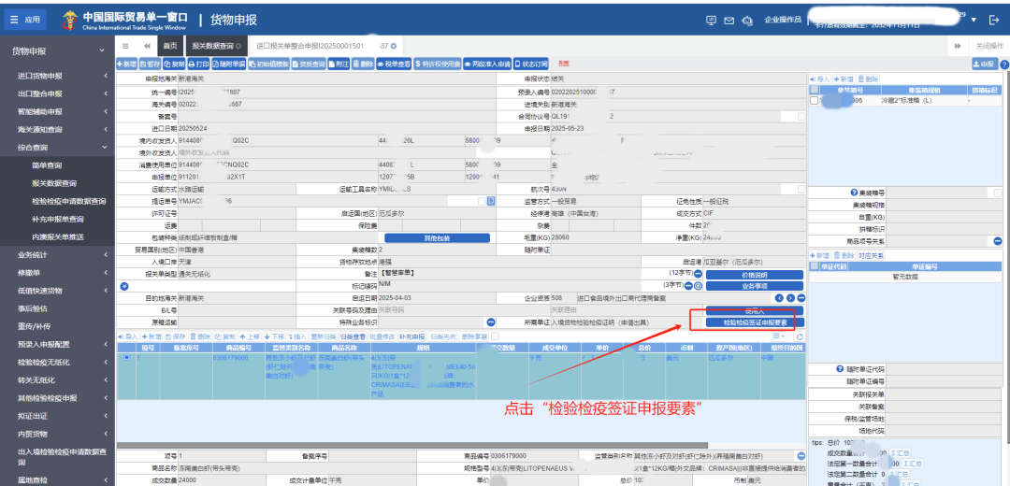This screenshot has height=486, width=1010.
Task: Click the monitor screen icon in header
Action: [711, 20]
